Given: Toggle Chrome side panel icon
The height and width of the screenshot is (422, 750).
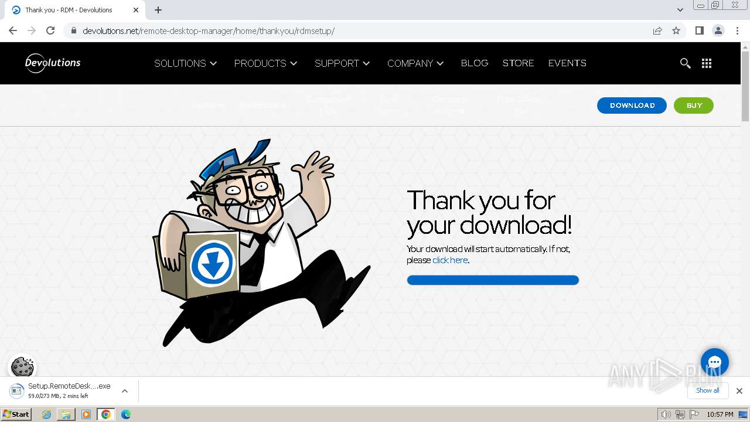Looking at the screenshot, I should coord(699,30).
